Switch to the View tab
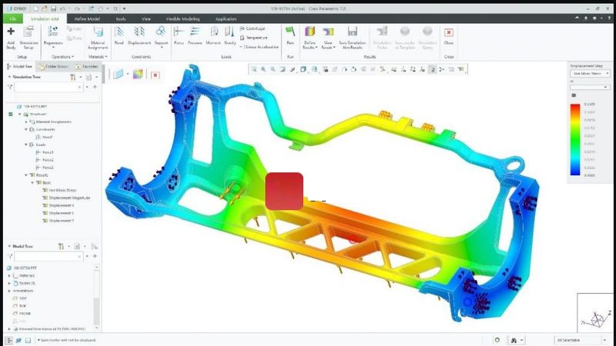 coord(146,18)
